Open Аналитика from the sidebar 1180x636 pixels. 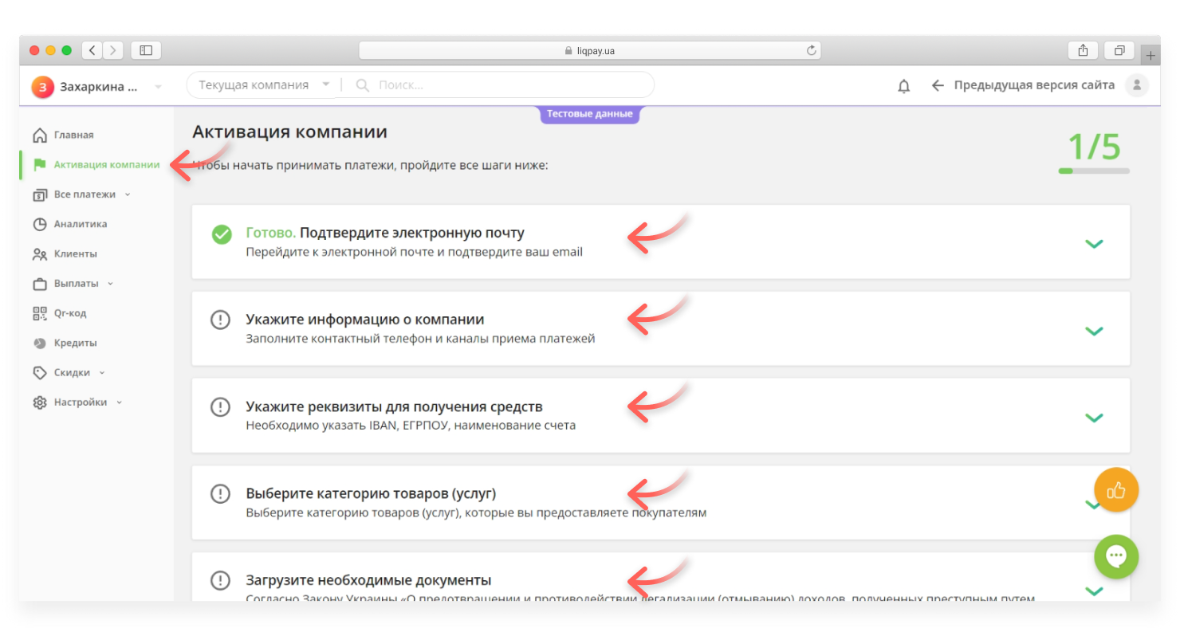click(x=80, y=224)
